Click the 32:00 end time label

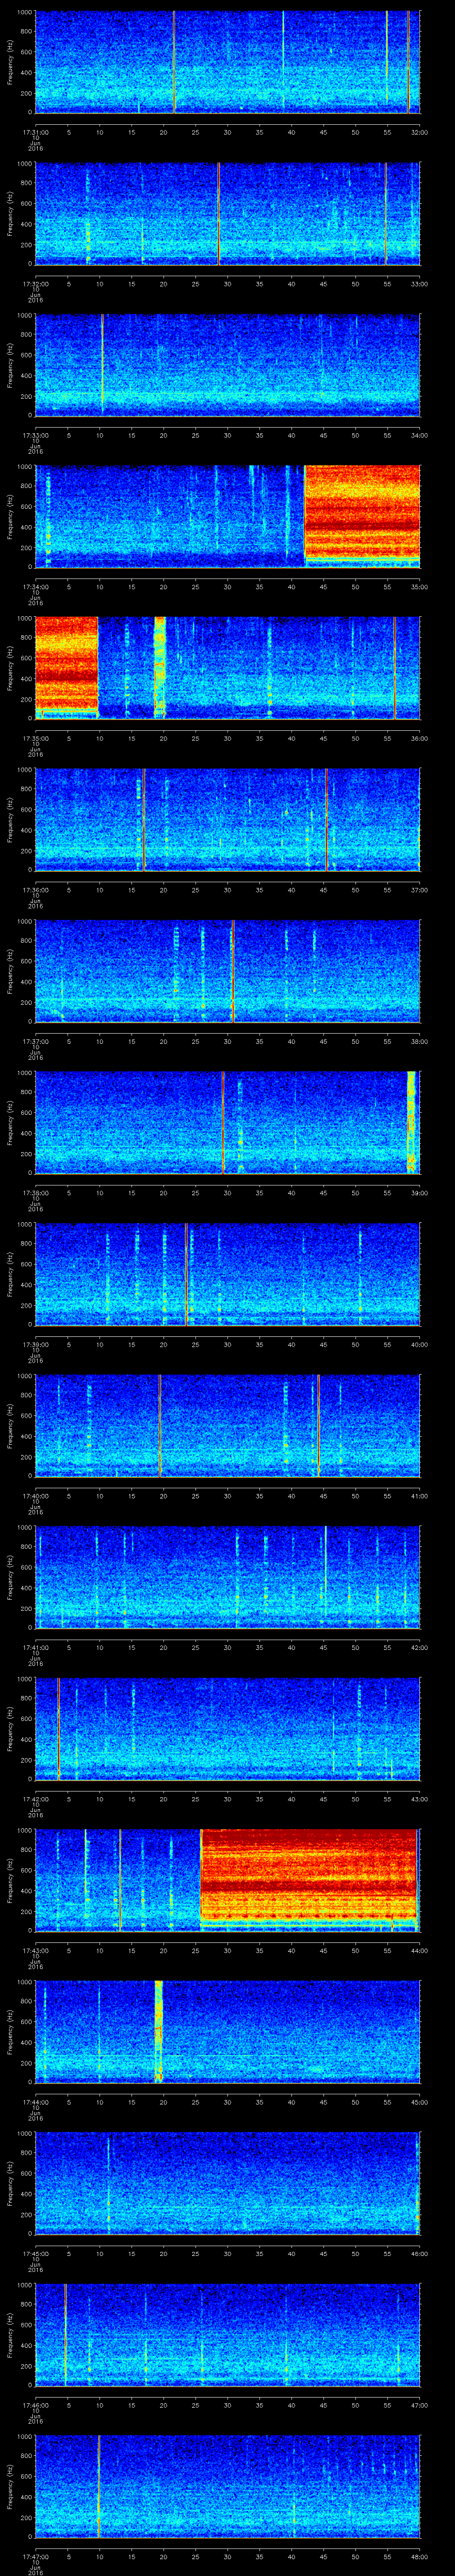419,131
